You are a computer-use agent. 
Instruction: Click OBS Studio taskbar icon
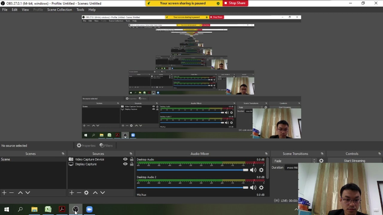(x=76, y=209)
